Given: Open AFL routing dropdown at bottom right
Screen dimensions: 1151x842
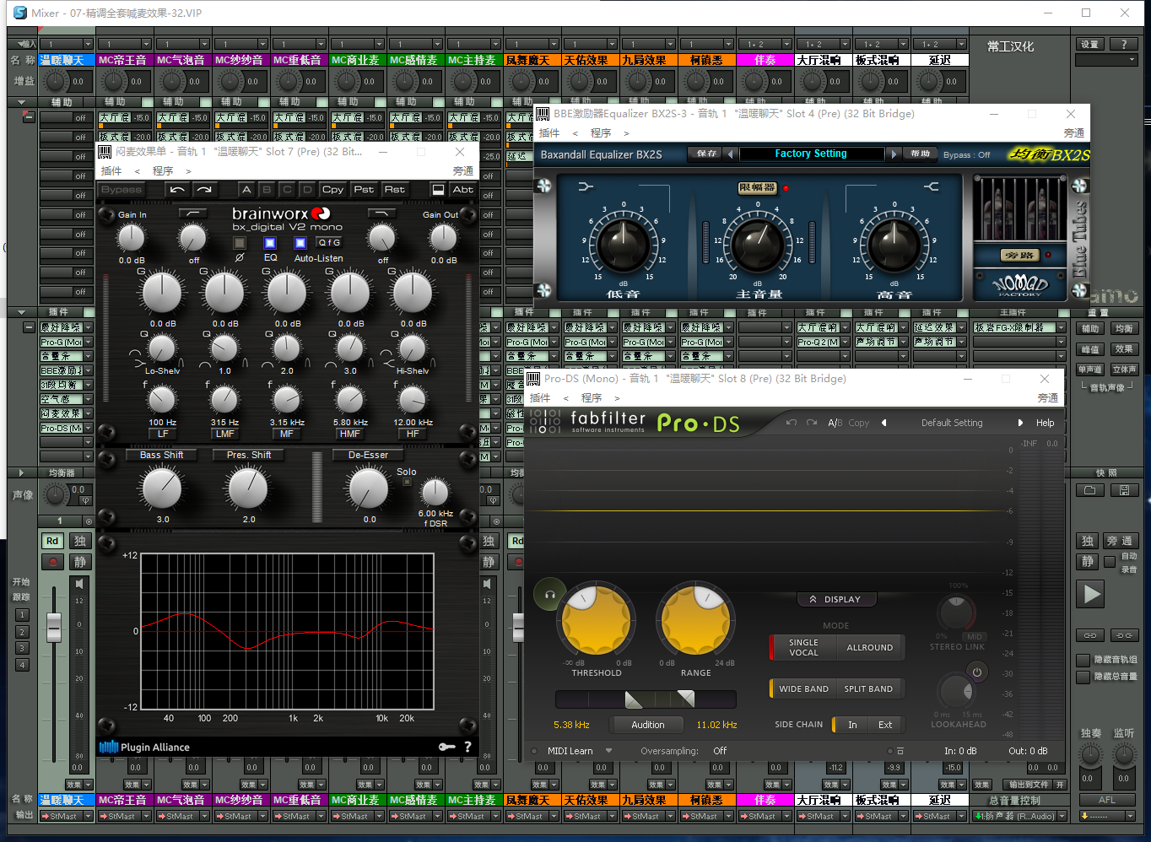Looking at the screenshot, I should (1131, 817).
